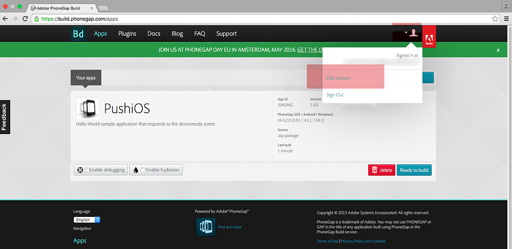Open the user account avatar menu
The width and height of the screenshot is (512, 249).
coord(413,33)
